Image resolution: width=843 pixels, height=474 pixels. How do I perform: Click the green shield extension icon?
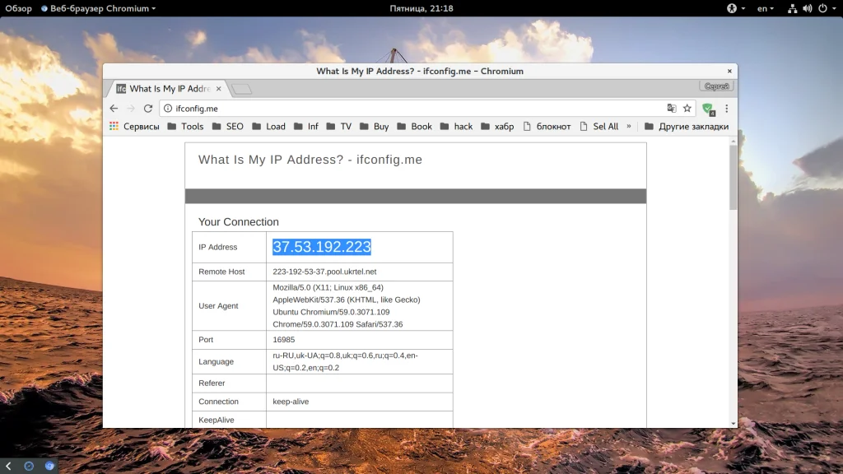tap(708, 109)
